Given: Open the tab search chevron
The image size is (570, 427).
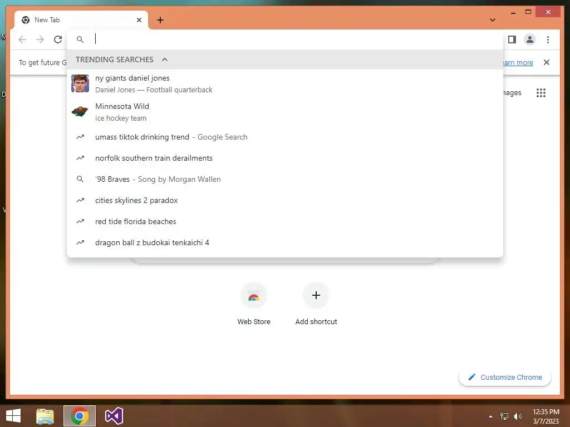Looking at the screenshot, I should (493, 20).
